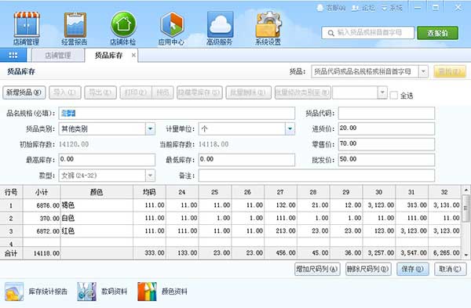This screenshot has width=471, height=308.
Task: Click the 查报价 green button
Action: (438, 33)
